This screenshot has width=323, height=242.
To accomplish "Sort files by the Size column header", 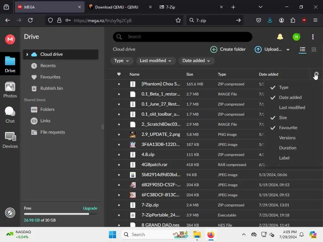I will click(x=190, y=74).
